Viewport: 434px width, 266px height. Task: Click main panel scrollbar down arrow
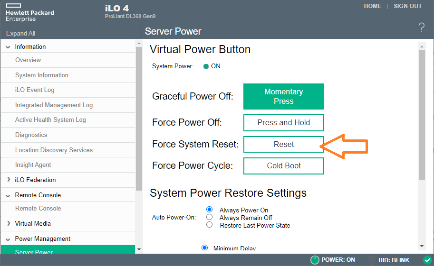click(x=422, y=246)
